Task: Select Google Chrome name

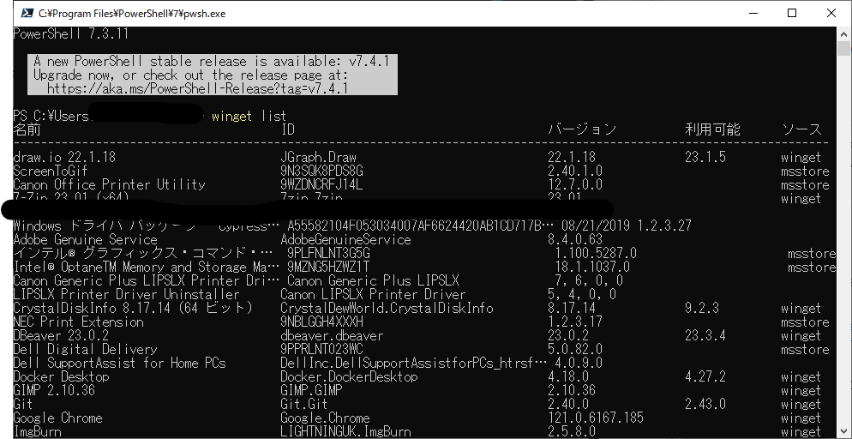Action: coord(57,418)
